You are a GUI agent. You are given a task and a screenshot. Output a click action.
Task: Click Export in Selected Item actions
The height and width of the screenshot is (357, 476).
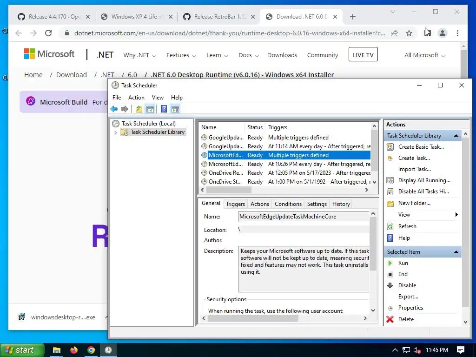[408, 297]
